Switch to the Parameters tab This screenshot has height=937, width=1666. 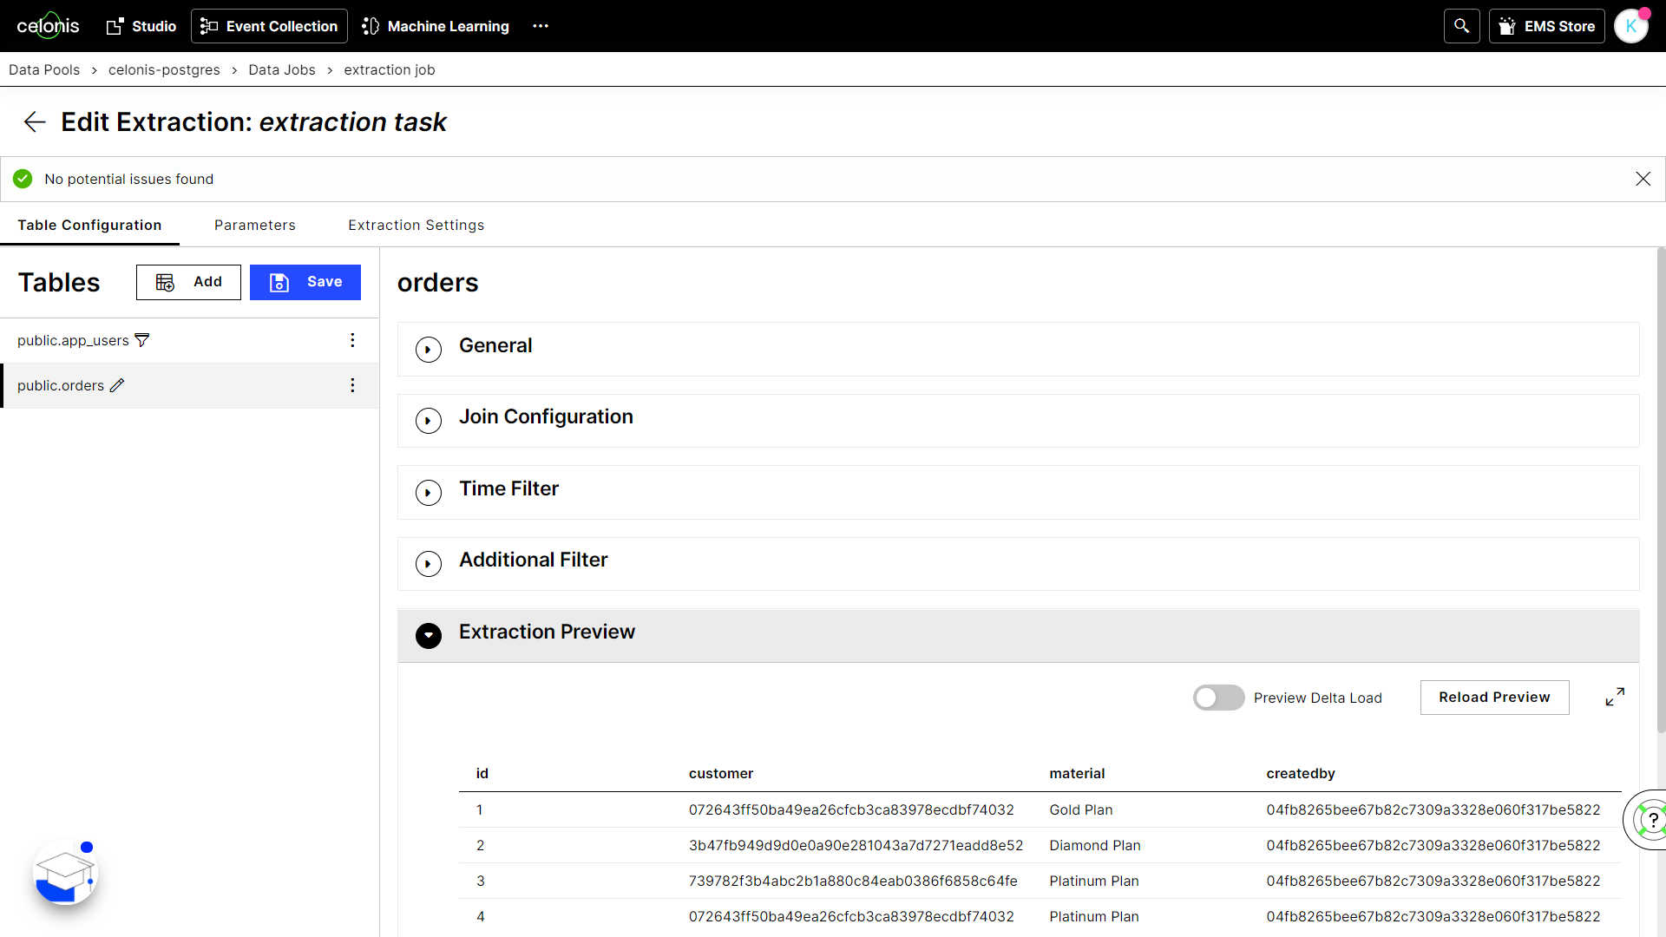[254, 225]
